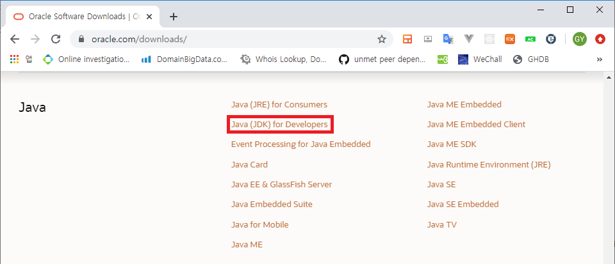The image size is (615, 264).
Task: Open the GY profile avatar
Action: [x=579, y=39]
